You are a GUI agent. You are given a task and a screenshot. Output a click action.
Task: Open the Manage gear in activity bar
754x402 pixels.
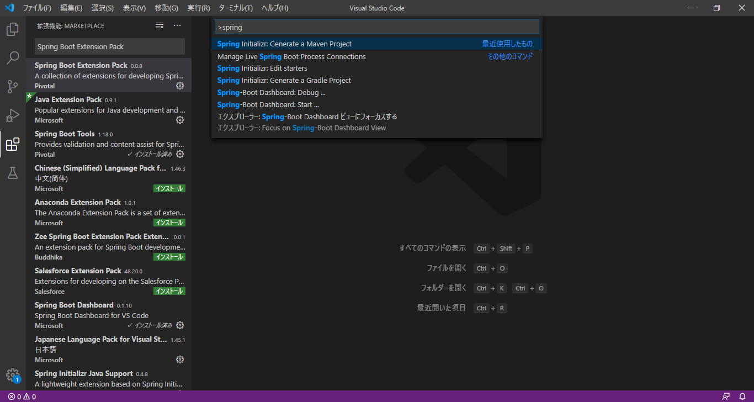pos(13,375)
